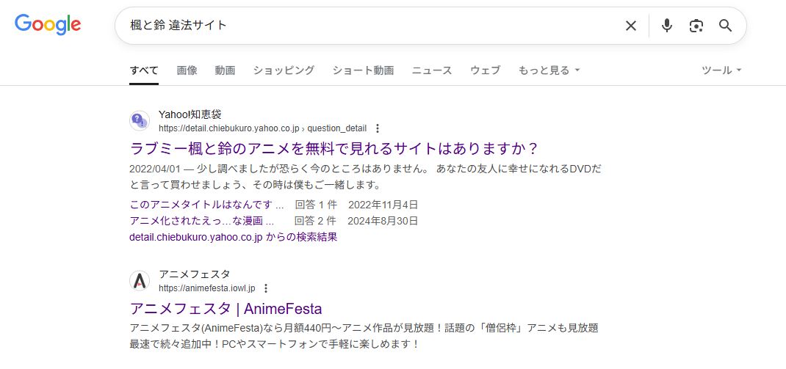The height and width of the screenshot is (369, 786).
Task: Open the ショート動画 tab
Action: [x=363, y=70]
